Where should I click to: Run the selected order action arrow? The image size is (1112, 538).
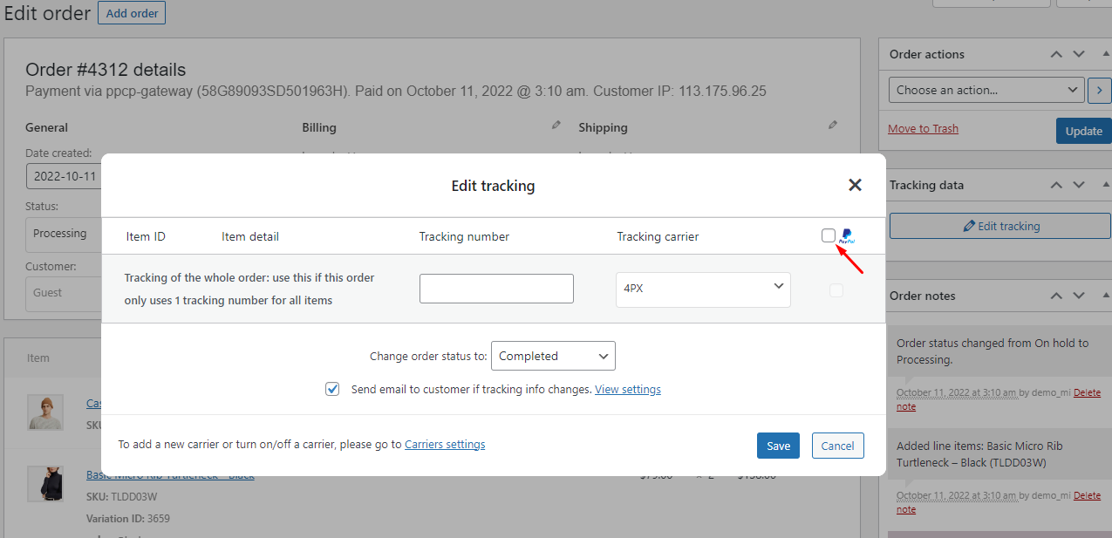click(x=1099, y=90)
